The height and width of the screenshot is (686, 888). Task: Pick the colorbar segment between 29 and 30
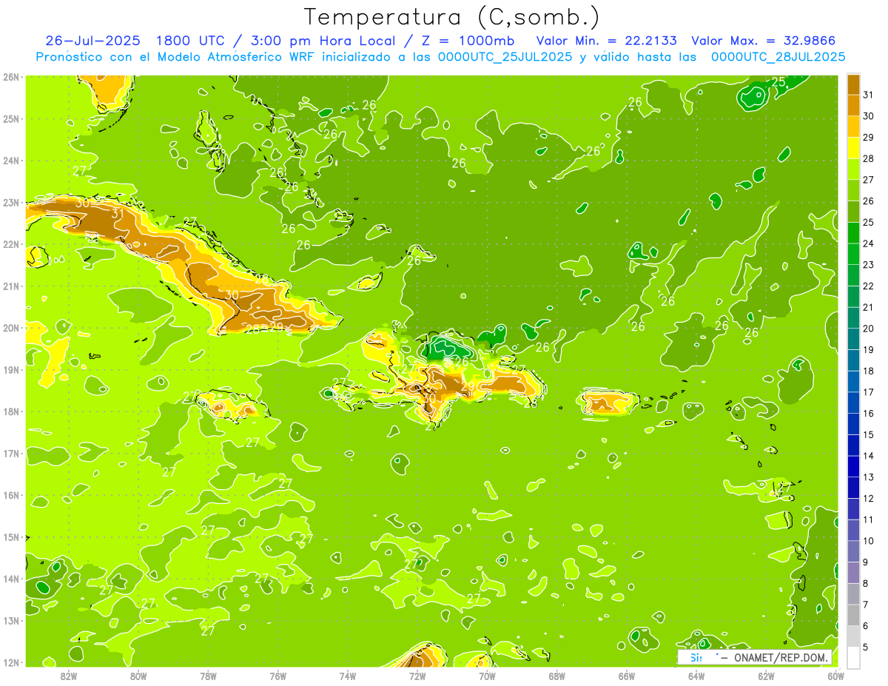point(854,127)
